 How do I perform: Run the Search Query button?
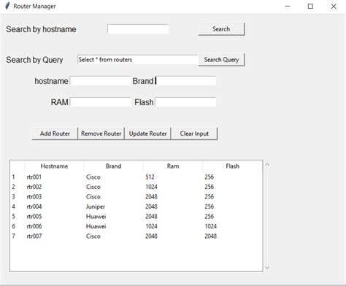point(221,60)
